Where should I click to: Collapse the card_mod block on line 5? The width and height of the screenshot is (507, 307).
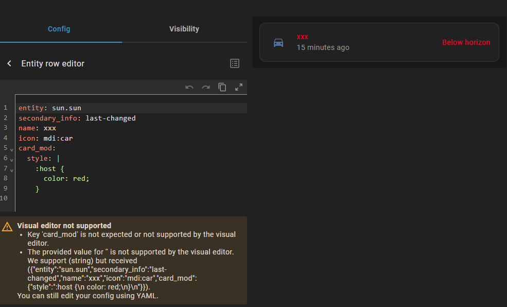11,149
